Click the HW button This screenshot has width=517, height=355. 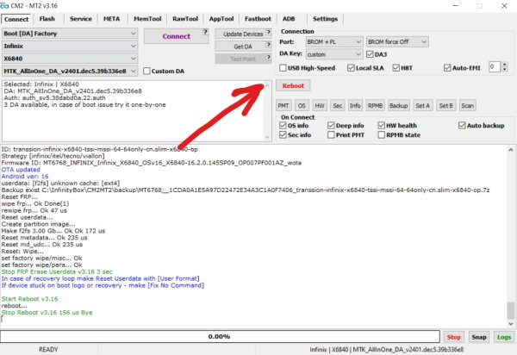pos(320,106)
